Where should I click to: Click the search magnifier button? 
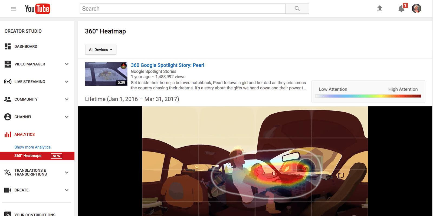(297, 9)
